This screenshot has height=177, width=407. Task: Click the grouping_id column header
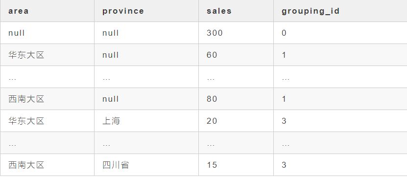click(340, 11)
